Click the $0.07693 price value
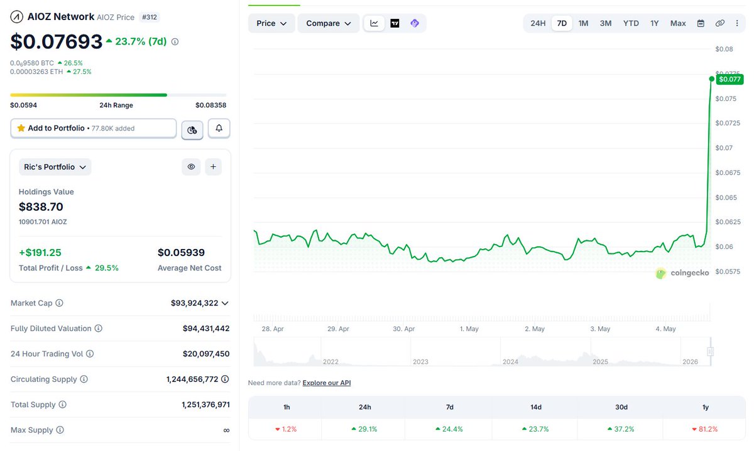Image resolution: width=754 pixels, height=451 pixels. (56, 41)
